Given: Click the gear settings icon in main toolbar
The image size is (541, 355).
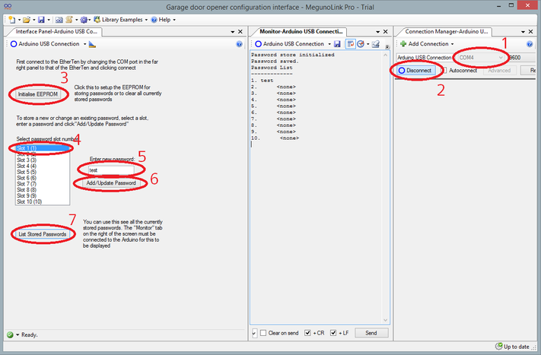Looking at the screenshot, I should pyautogui.click(x=84, y=20).
